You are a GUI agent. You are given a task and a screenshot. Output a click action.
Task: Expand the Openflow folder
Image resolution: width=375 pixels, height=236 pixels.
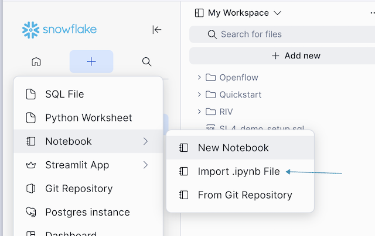click(x=200, y=78)
